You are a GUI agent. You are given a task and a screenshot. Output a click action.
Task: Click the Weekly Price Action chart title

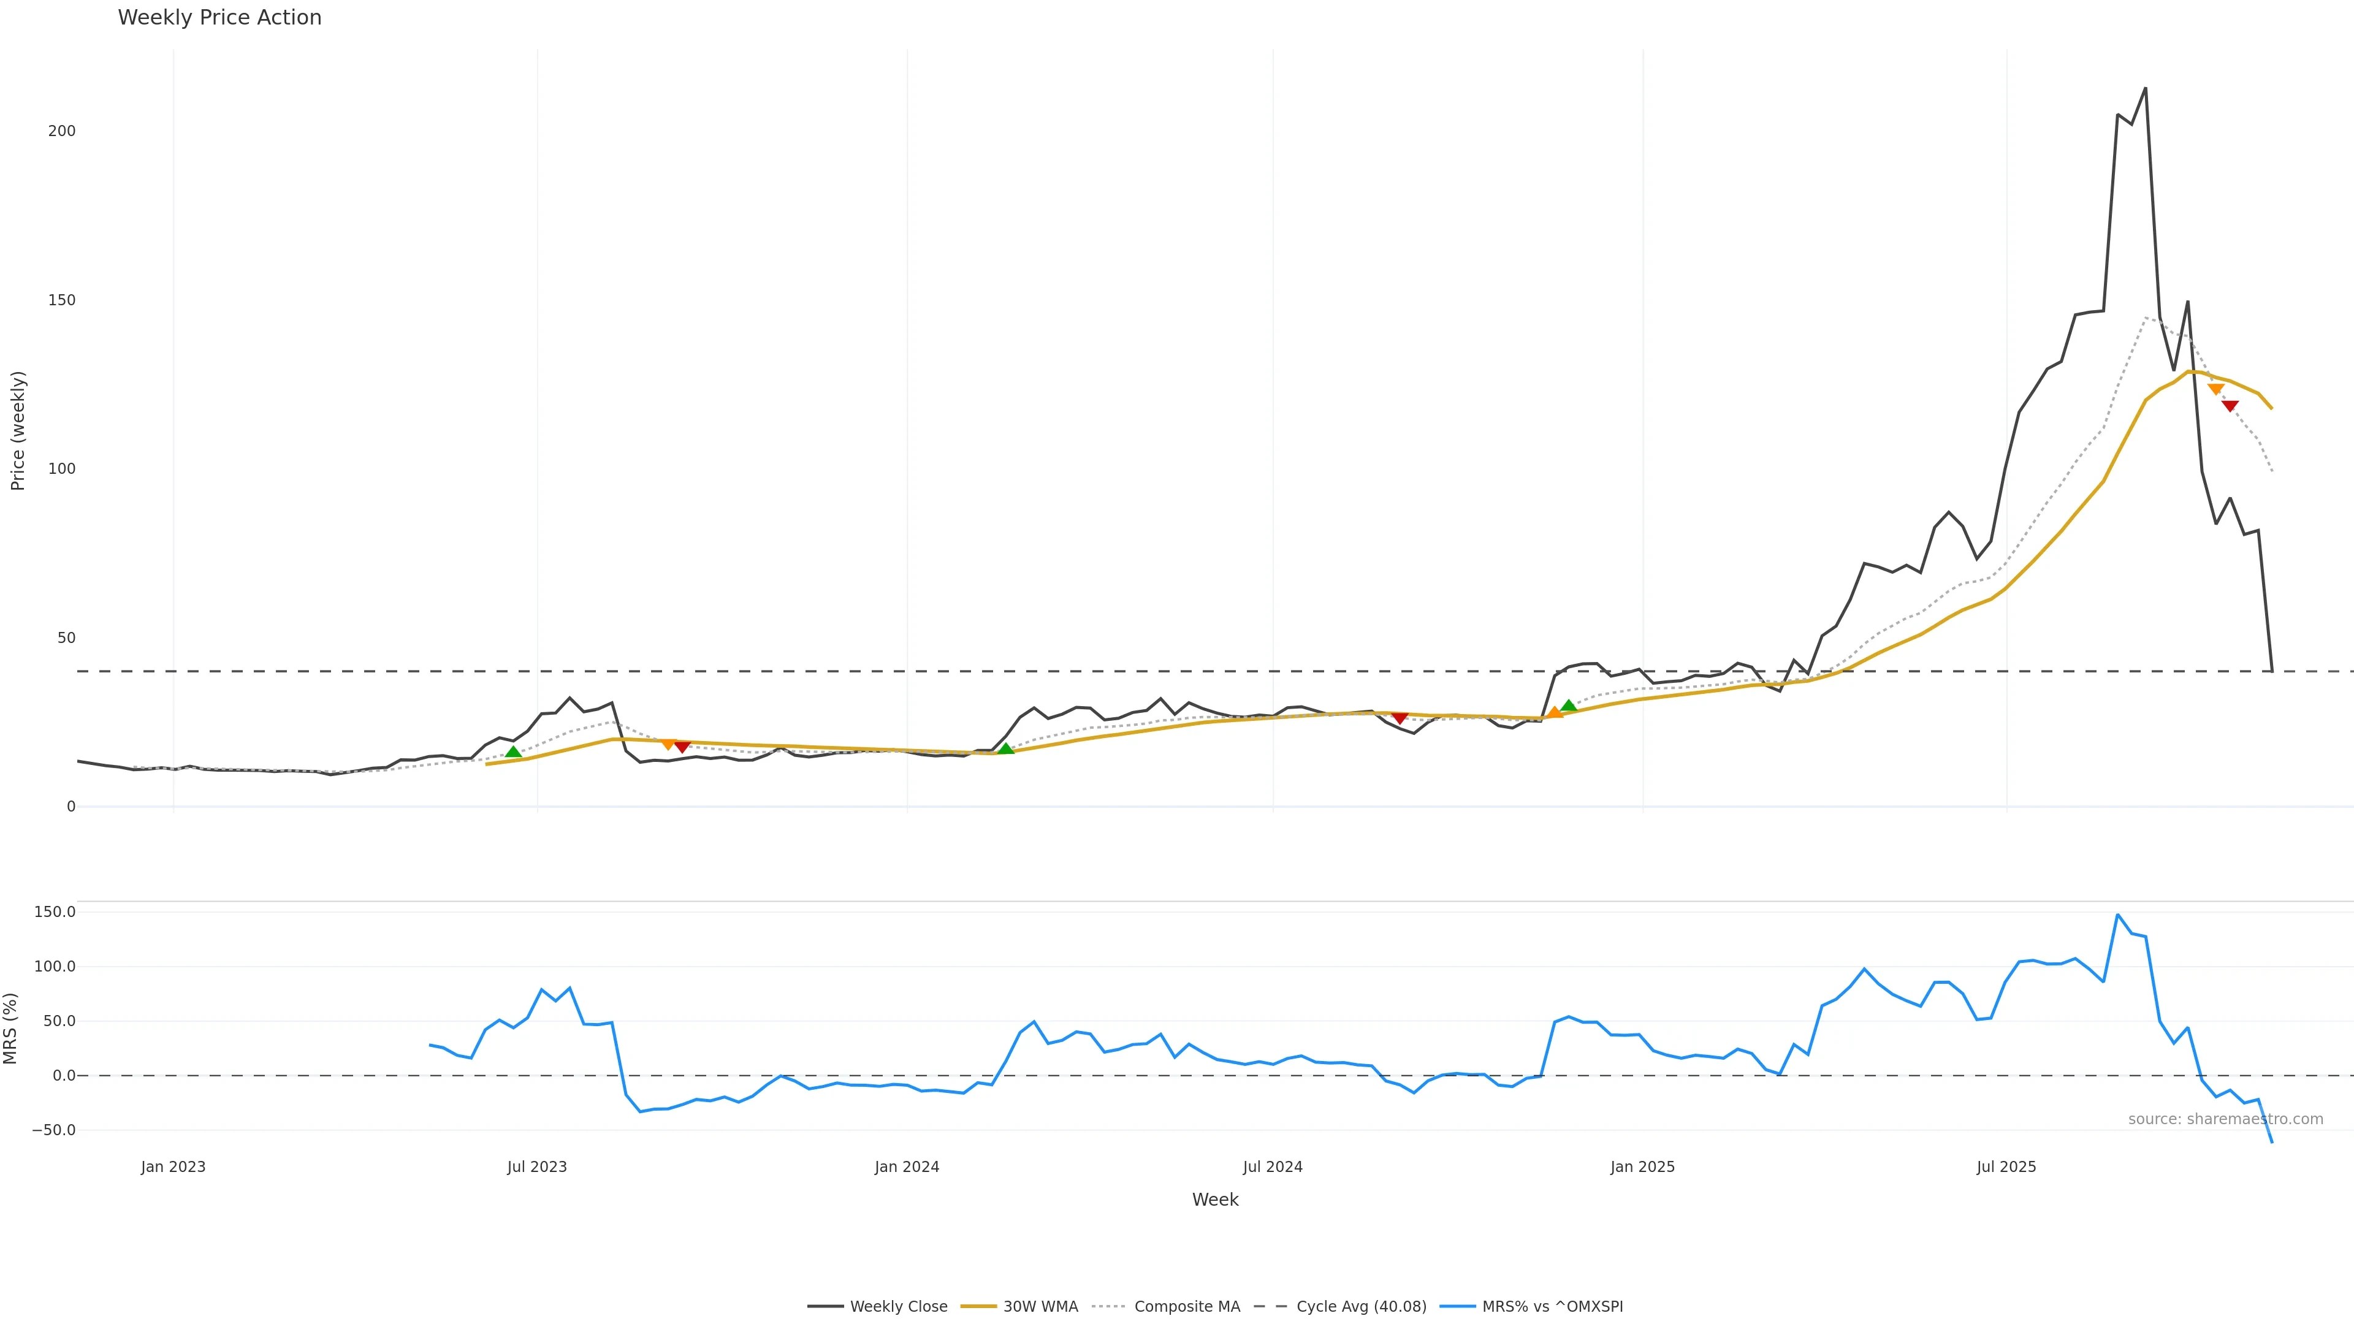pyautogui.click(x=219, y=17)
